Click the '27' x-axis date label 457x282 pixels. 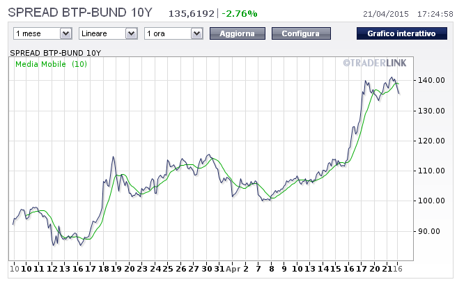coord(193,269)
